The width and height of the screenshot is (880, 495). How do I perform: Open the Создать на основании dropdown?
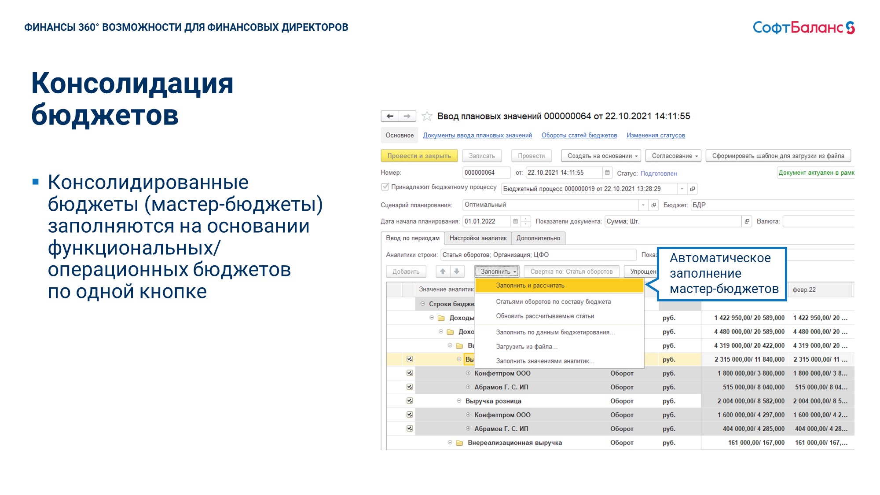pyautogui.click(x=602, y=156)
